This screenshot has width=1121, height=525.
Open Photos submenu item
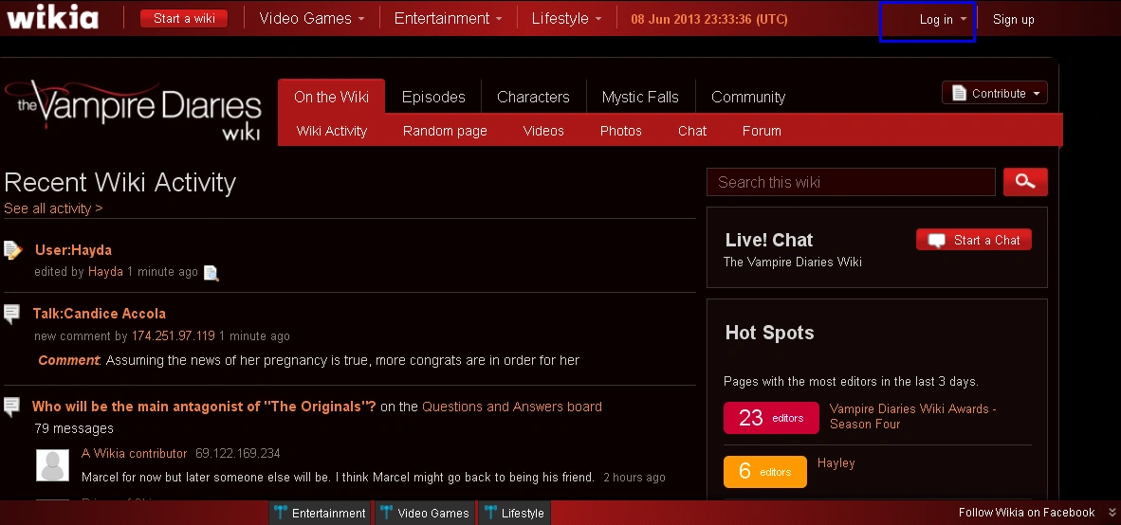click(x=620, y=131)
